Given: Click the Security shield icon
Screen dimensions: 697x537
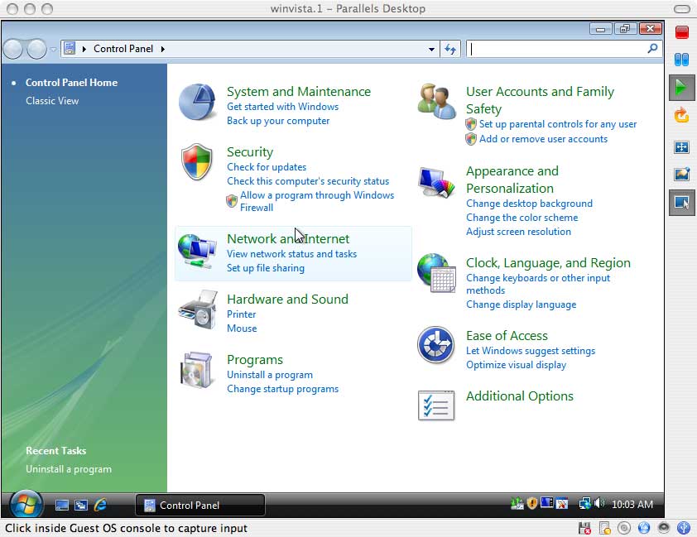Looking at the screenshot, I should click(x=197, y=161).
